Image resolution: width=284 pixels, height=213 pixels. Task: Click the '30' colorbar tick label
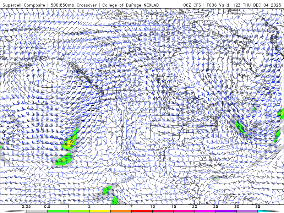point(236,207)
